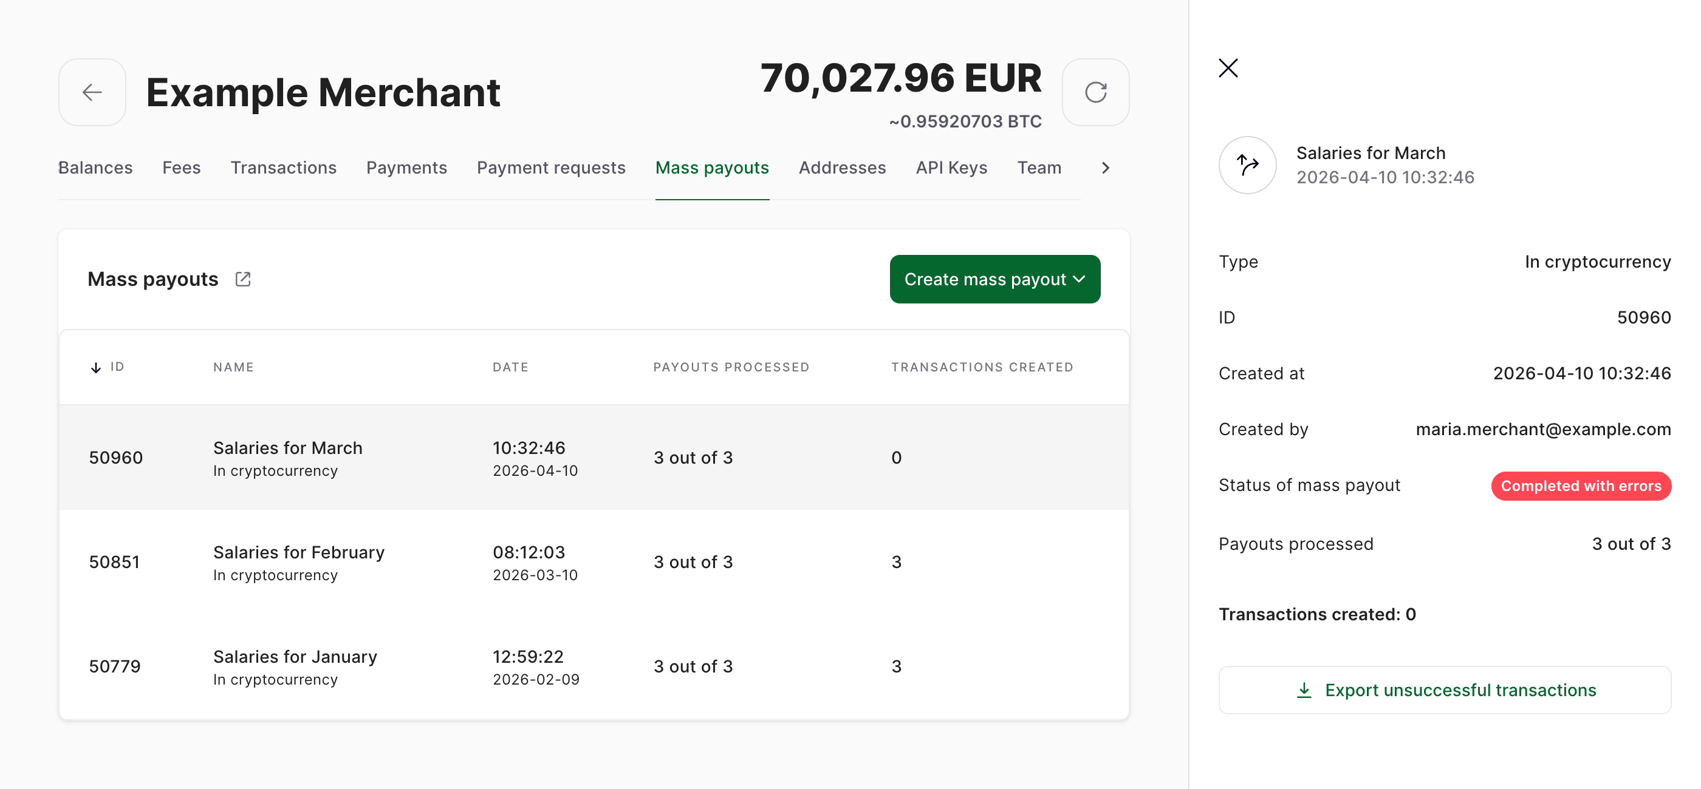Screen dimensions: 1701x789
Task: Select the Salaries for January row
Action: coord(594,666)
